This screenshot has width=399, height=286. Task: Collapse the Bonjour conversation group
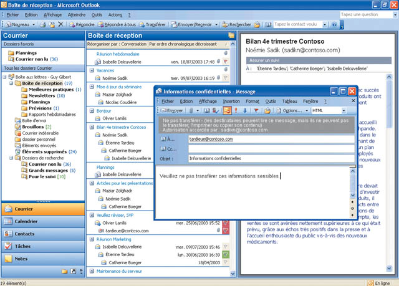click(x=92, y=110)
